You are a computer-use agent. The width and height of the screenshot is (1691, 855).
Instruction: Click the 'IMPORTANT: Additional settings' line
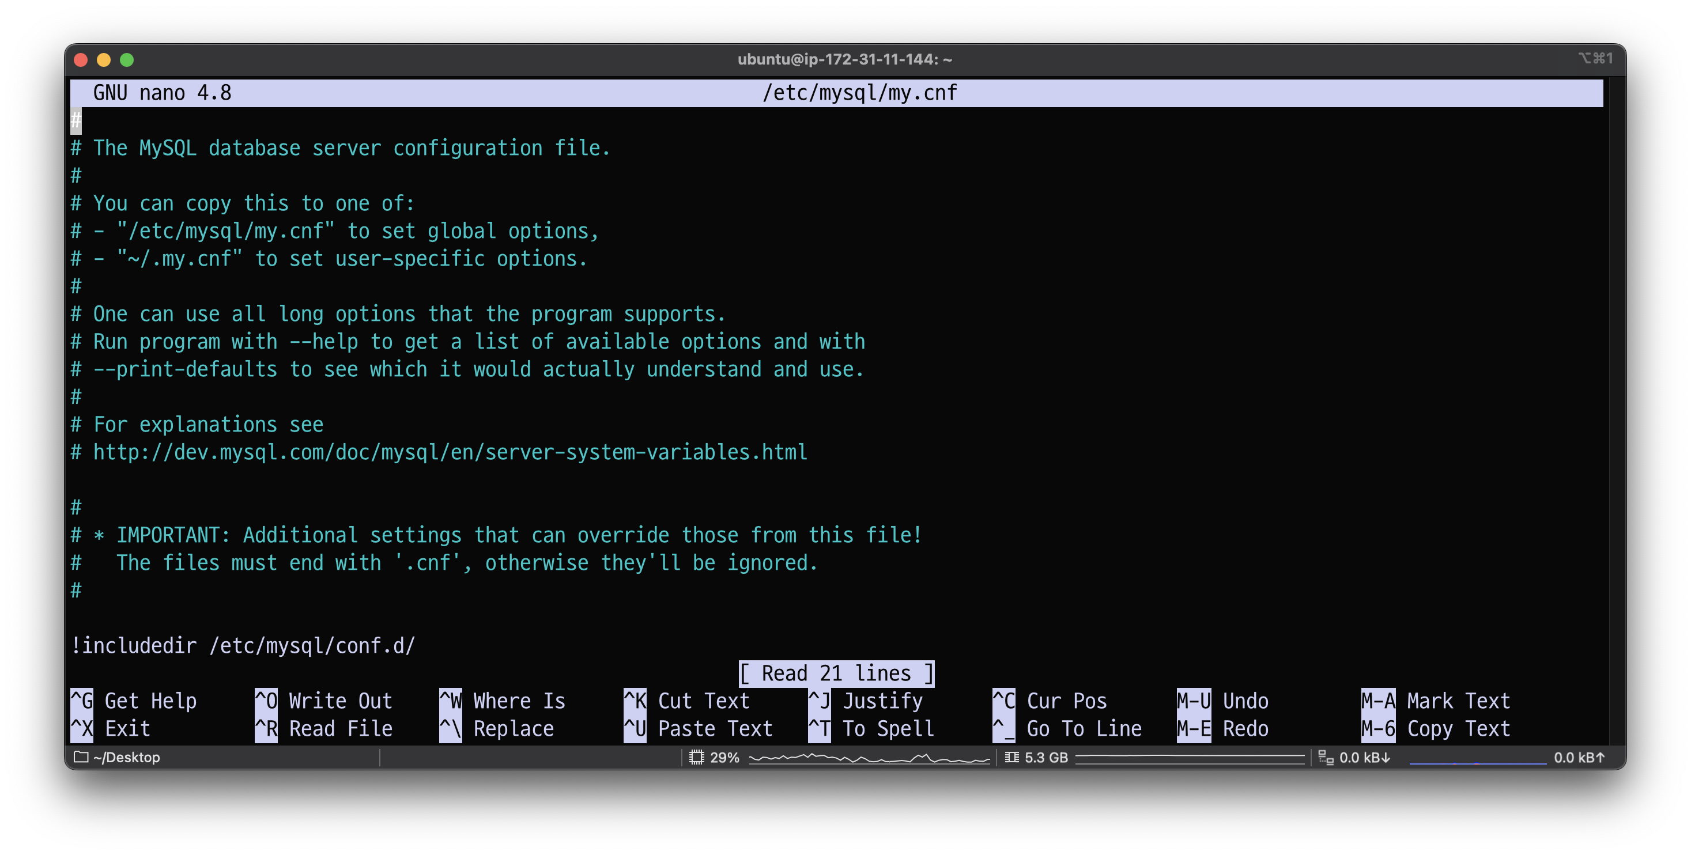[x=496, y=535]
